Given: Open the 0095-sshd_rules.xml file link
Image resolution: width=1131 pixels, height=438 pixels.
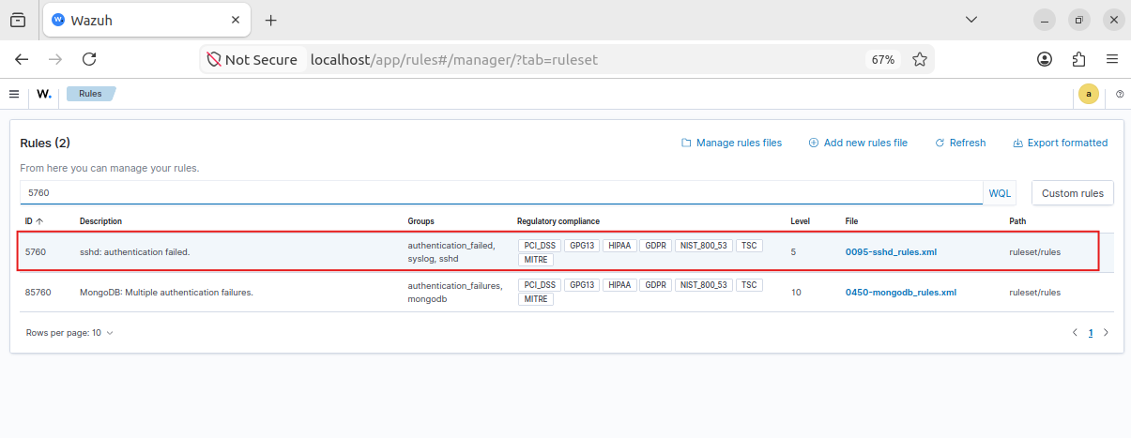Looking at the screenshot, I should point(891,252).
